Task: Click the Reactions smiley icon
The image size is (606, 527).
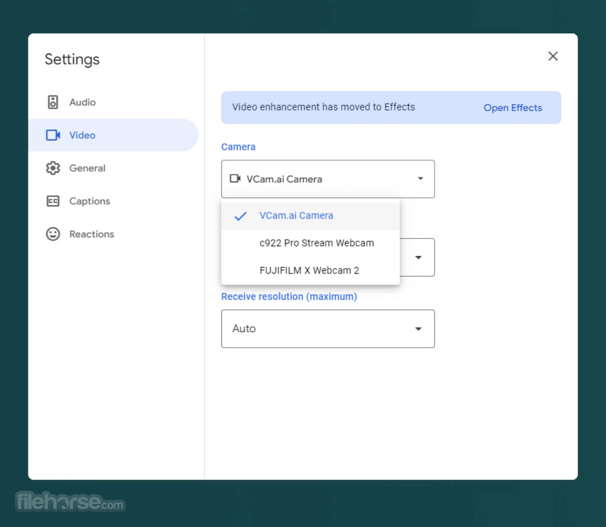Action: click(x=53, y=234)
